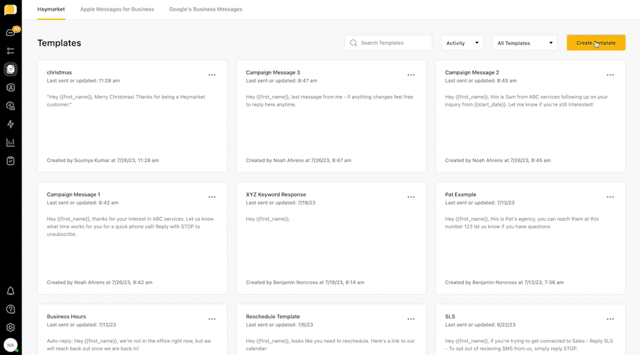Viewport: 640px width, 355px height.
Task: Click 'Created by Soumya Kumar' line
Action: pyautogui.click(x=103, y=160)
